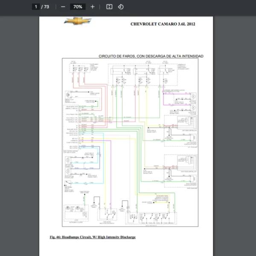Click the fit to page icon
This screenshot has height=256, width=256.
[x=109, y=7]
